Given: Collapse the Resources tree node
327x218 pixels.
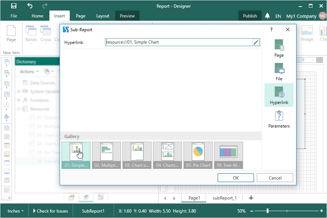Looking at the screenshot, I should tap(19, 109).
